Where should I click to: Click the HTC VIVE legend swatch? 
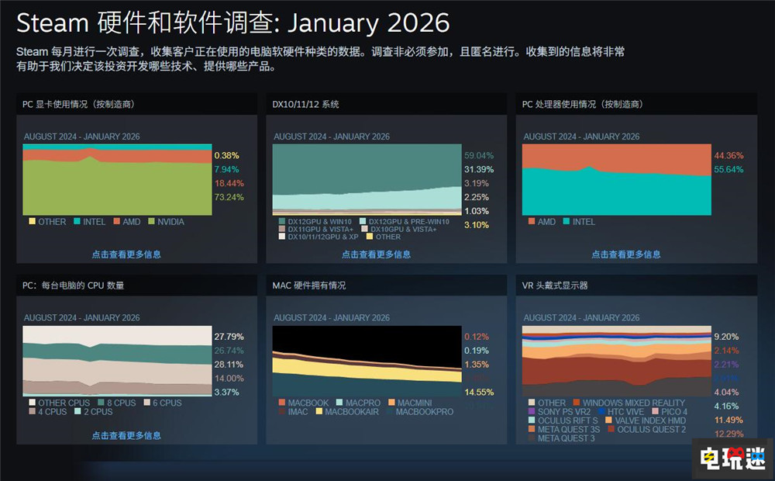[601, 411]
